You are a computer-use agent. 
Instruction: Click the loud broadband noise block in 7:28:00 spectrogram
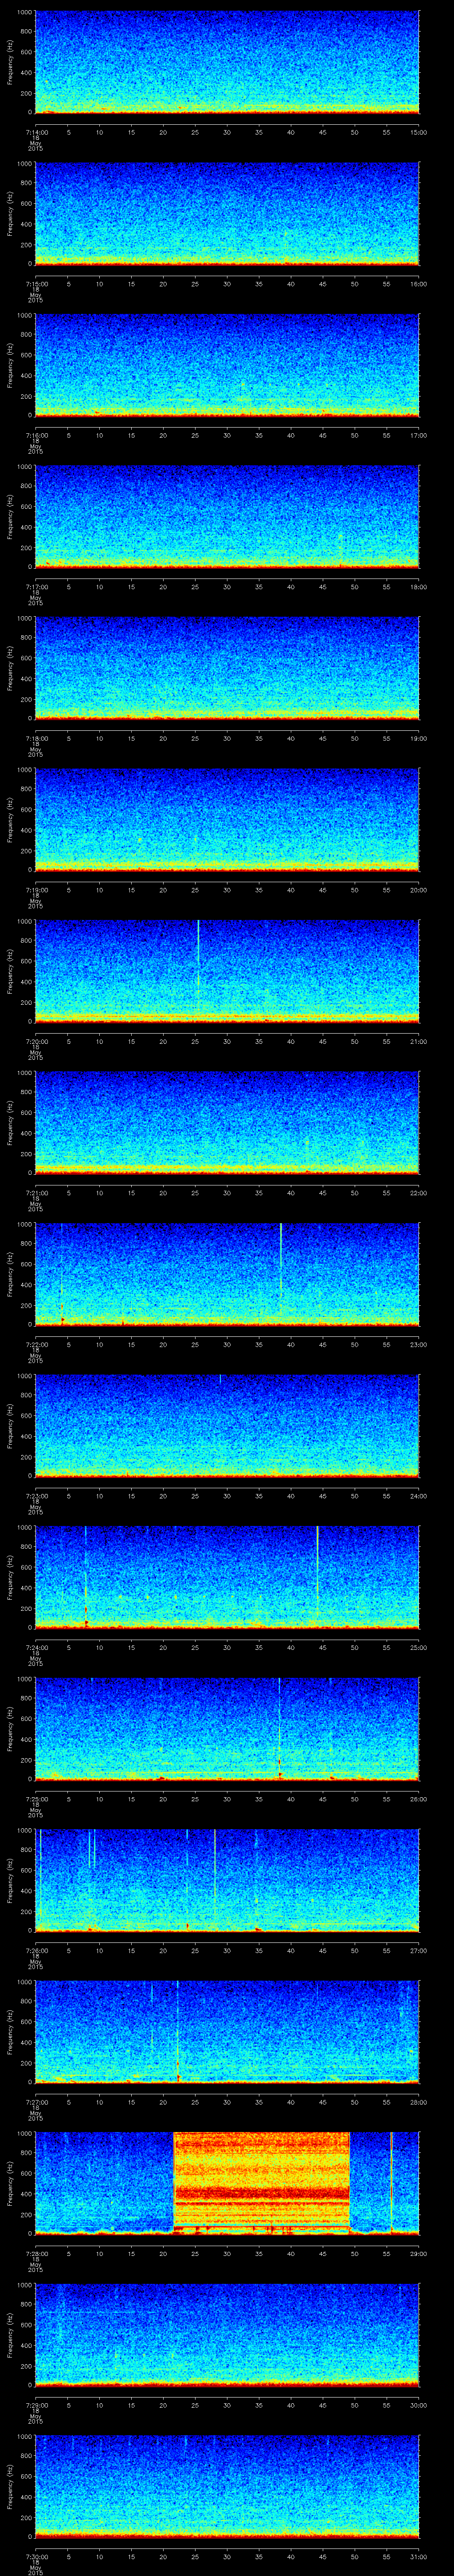(262, 2182)
